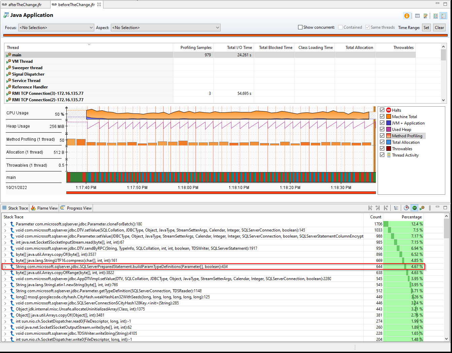Uncheck the Throwables checkbox
Viewport: 452px width, 353px height.
[x=382, y=148]
